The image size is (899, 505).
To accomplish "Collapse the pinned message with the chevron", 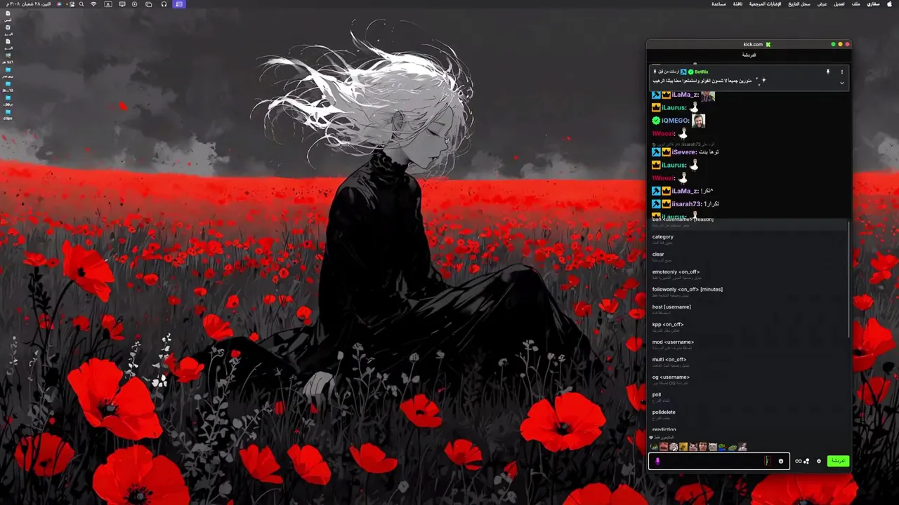I will point(841,83).
